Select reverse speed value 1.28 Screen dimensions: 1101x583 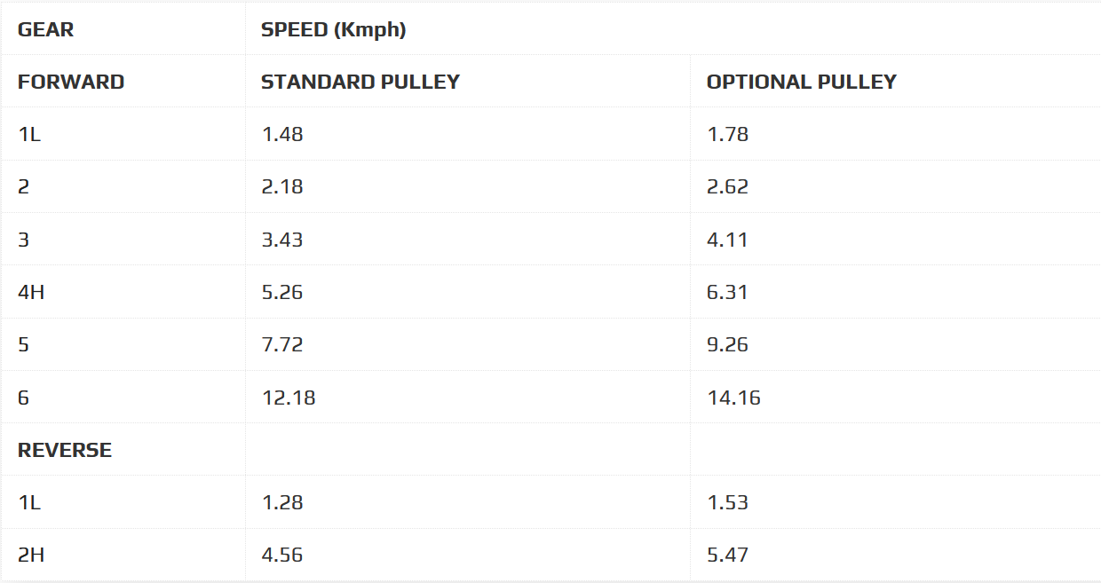[282, 502]
